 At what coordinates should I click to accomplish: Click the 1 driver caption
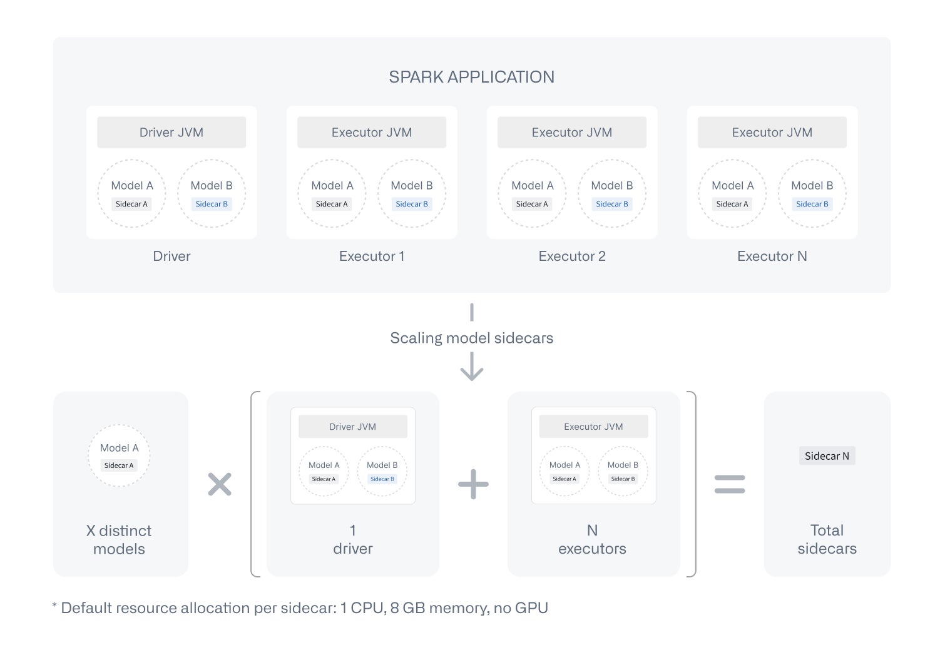[353, 539]
